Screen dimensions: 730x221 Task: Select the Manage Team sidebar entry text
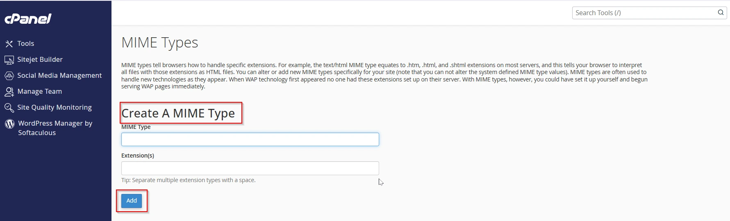(39, 91)
